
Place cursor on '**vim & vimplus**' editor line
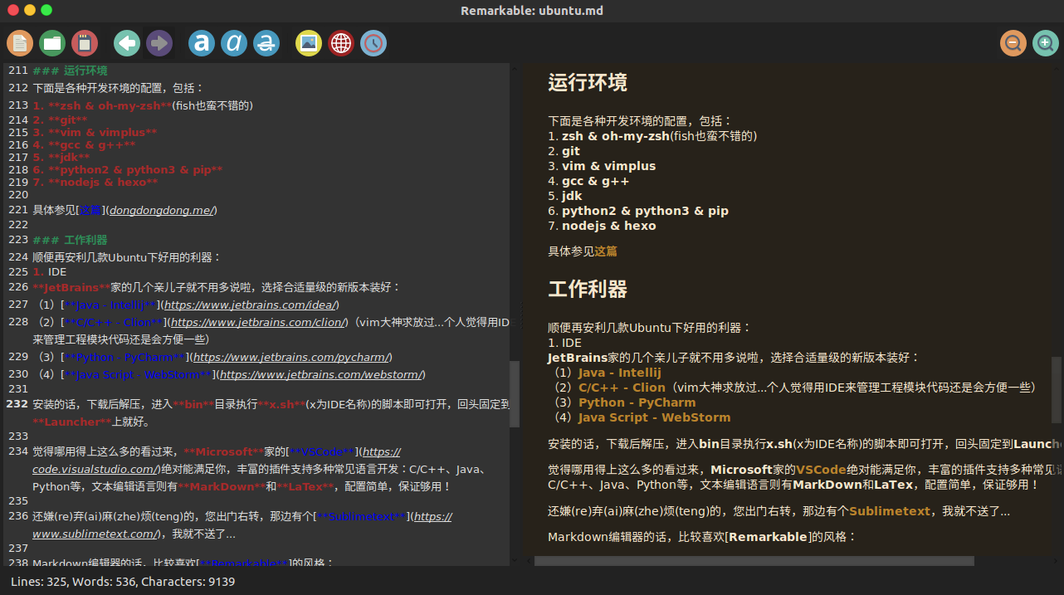(95, 133)
